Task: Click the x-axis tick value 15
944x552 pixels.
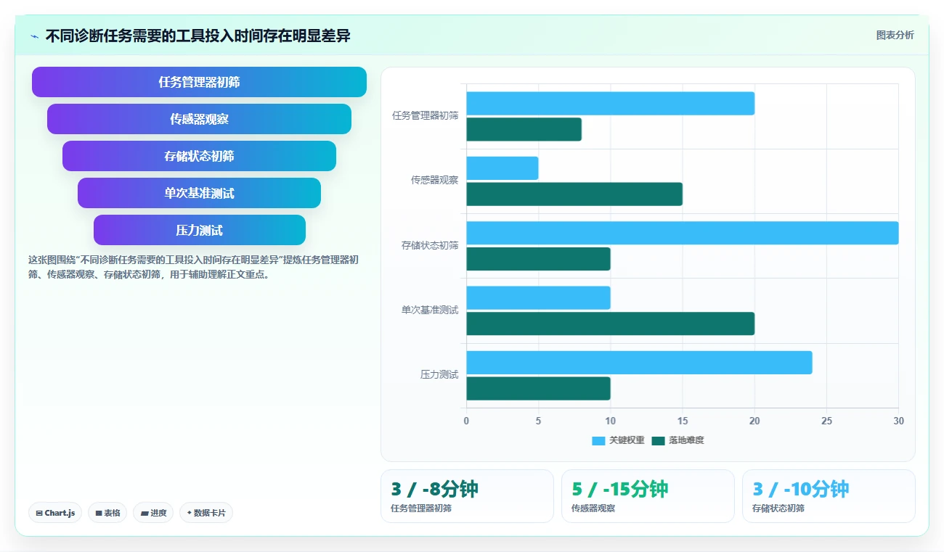Action: pos(682,421)
